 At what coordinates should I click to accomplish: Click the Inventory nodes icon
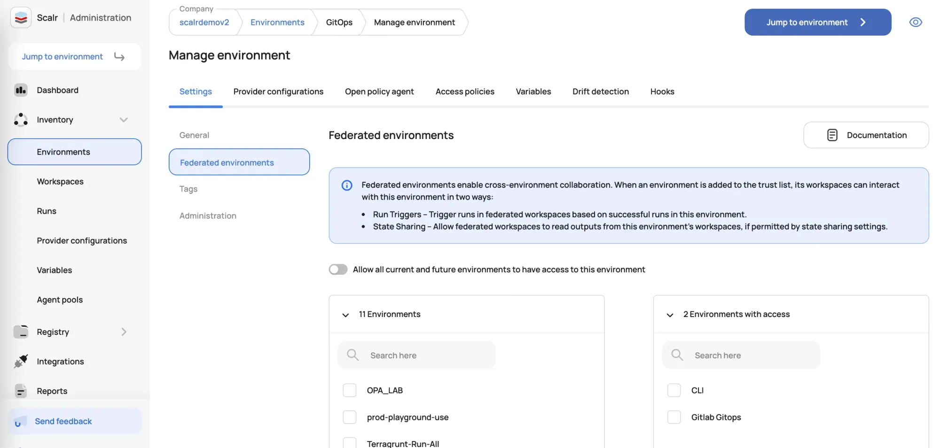(21, 120)
